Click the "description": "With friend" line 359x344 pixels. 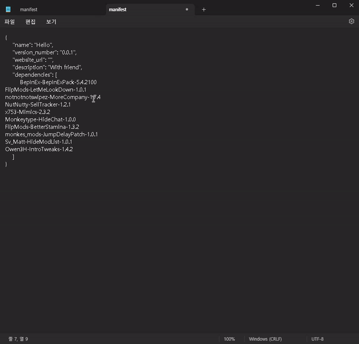tap(47, 68)
